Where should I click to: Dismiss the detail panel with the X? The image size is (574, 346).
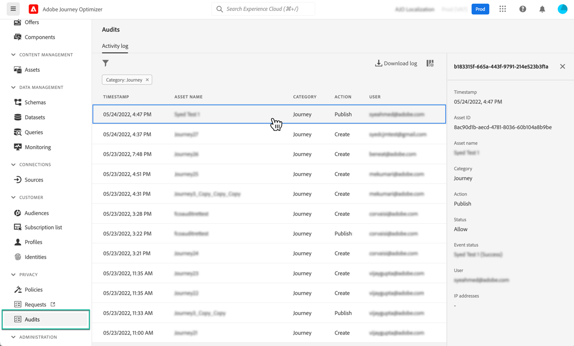coord(563,66)
